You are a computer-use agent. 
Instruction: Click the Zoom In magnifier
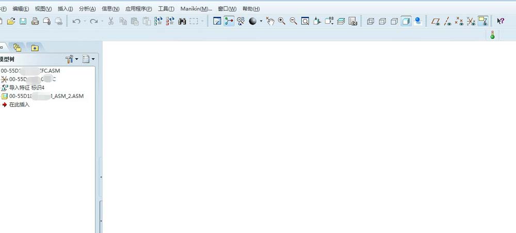pyautogui.click(x=282, y=21)
